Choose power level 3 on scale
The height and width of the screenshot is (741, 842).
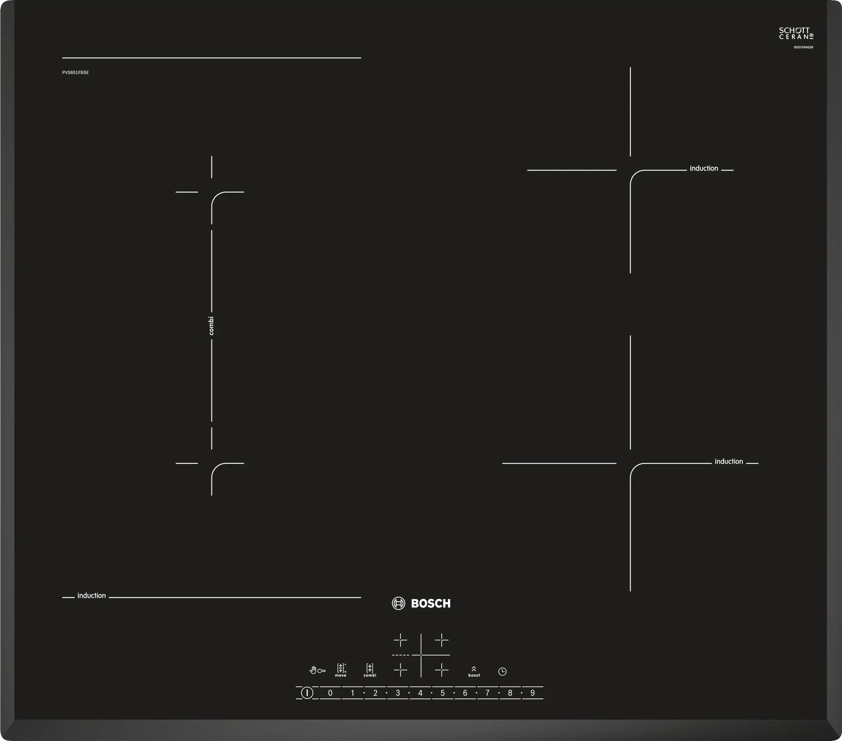point(398,693)
